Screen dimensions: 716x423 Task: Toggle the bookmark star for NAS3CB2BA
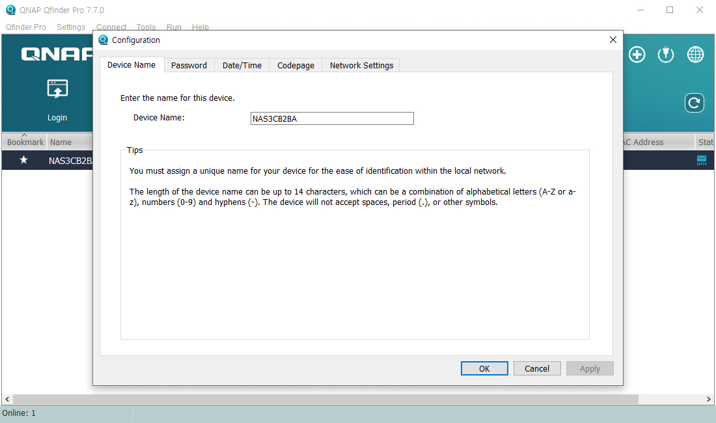[x=24, y=160]
